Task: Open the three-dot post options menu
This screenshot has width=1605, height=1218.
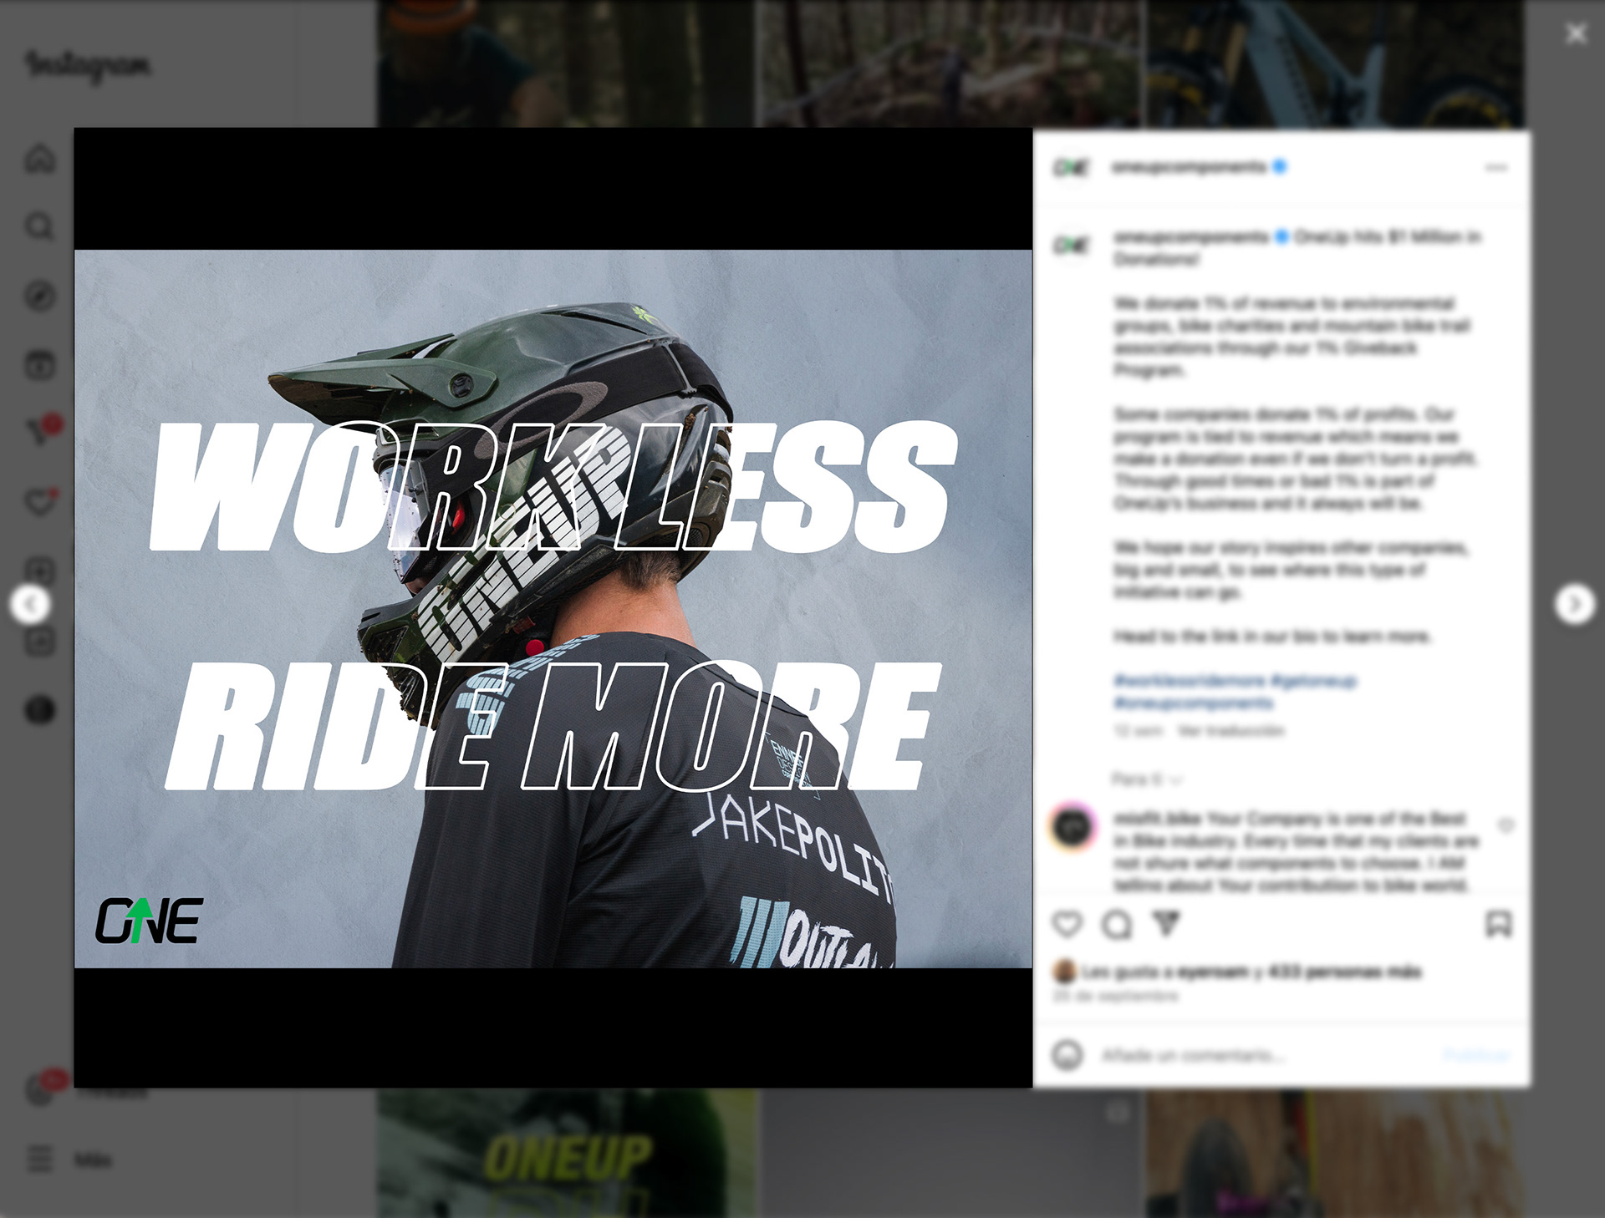Action: (1496, 168)
